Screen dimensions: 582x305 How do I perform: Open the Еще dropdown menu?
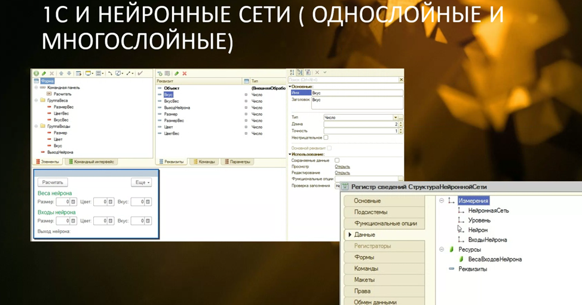[142, 182]
